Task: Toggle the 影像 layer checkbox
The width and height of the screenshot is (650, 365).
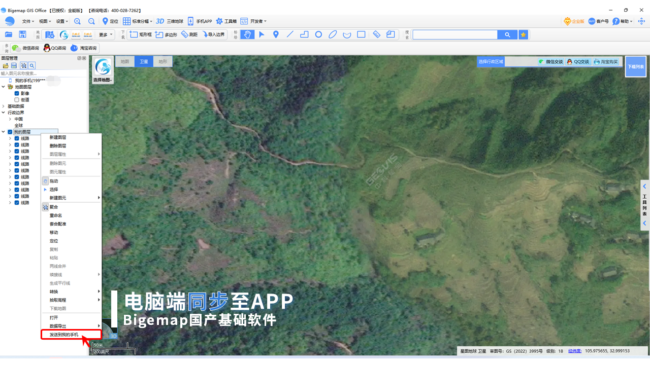Action: click(x=17, y=93)
